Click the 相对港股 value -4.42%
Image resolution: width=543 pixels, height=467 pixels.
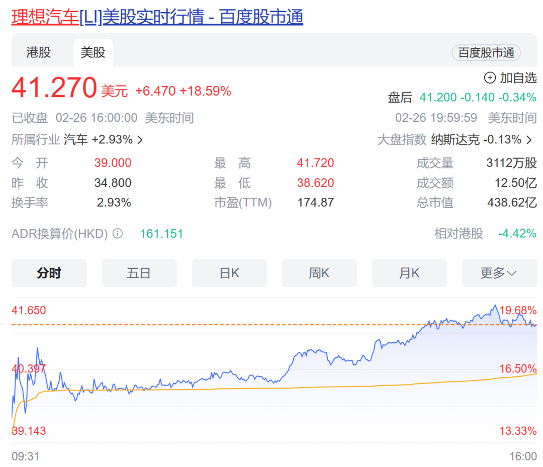tap(517, 233)
